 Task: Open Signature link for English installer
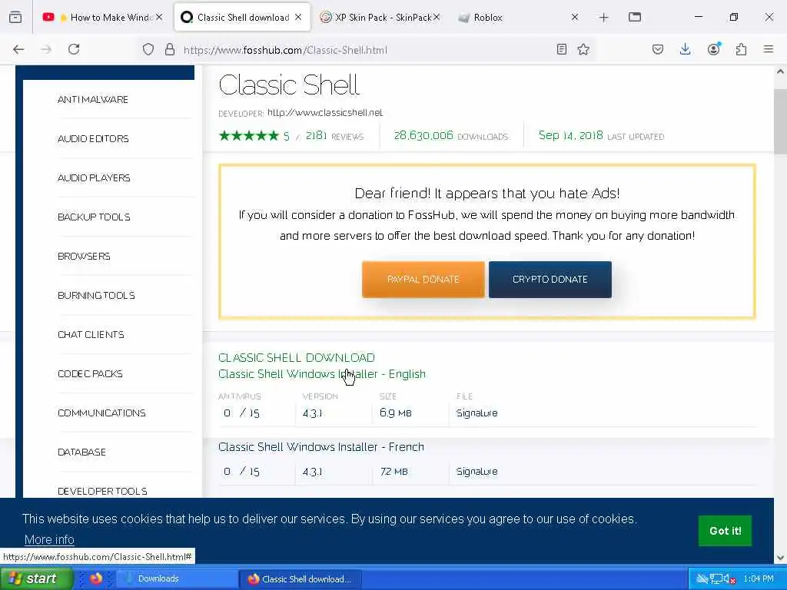click(477, 413)
